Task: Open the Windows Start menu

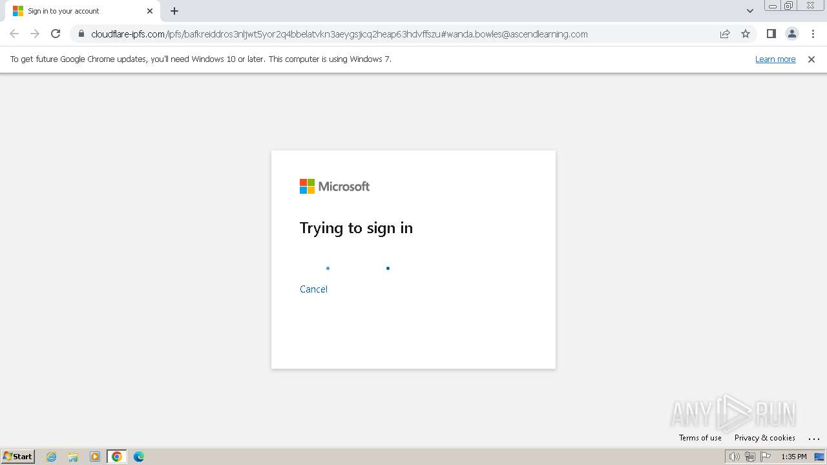Action: 18,457
